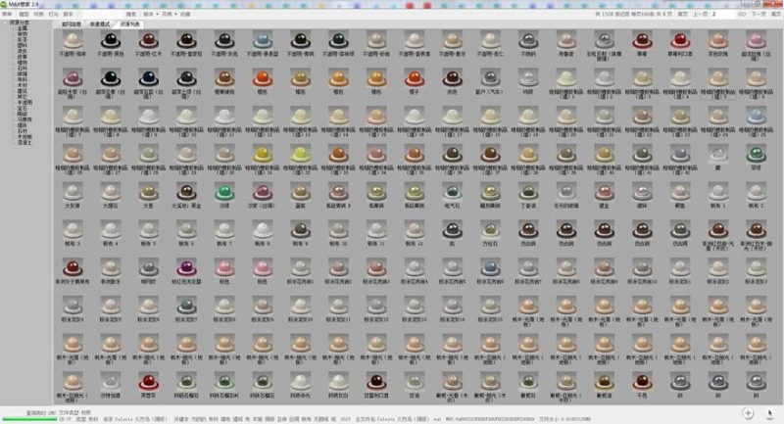Select 金属 category in the resource tree
Viewport: 784px width, 424px height.
(x=22, y=29)
